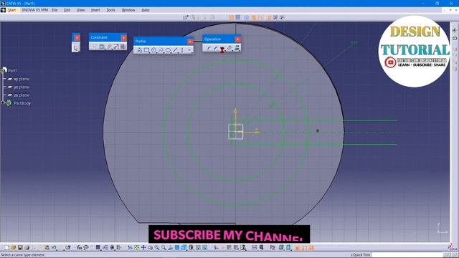Click the Print icon in bottom toolbar

coord(27,248)
